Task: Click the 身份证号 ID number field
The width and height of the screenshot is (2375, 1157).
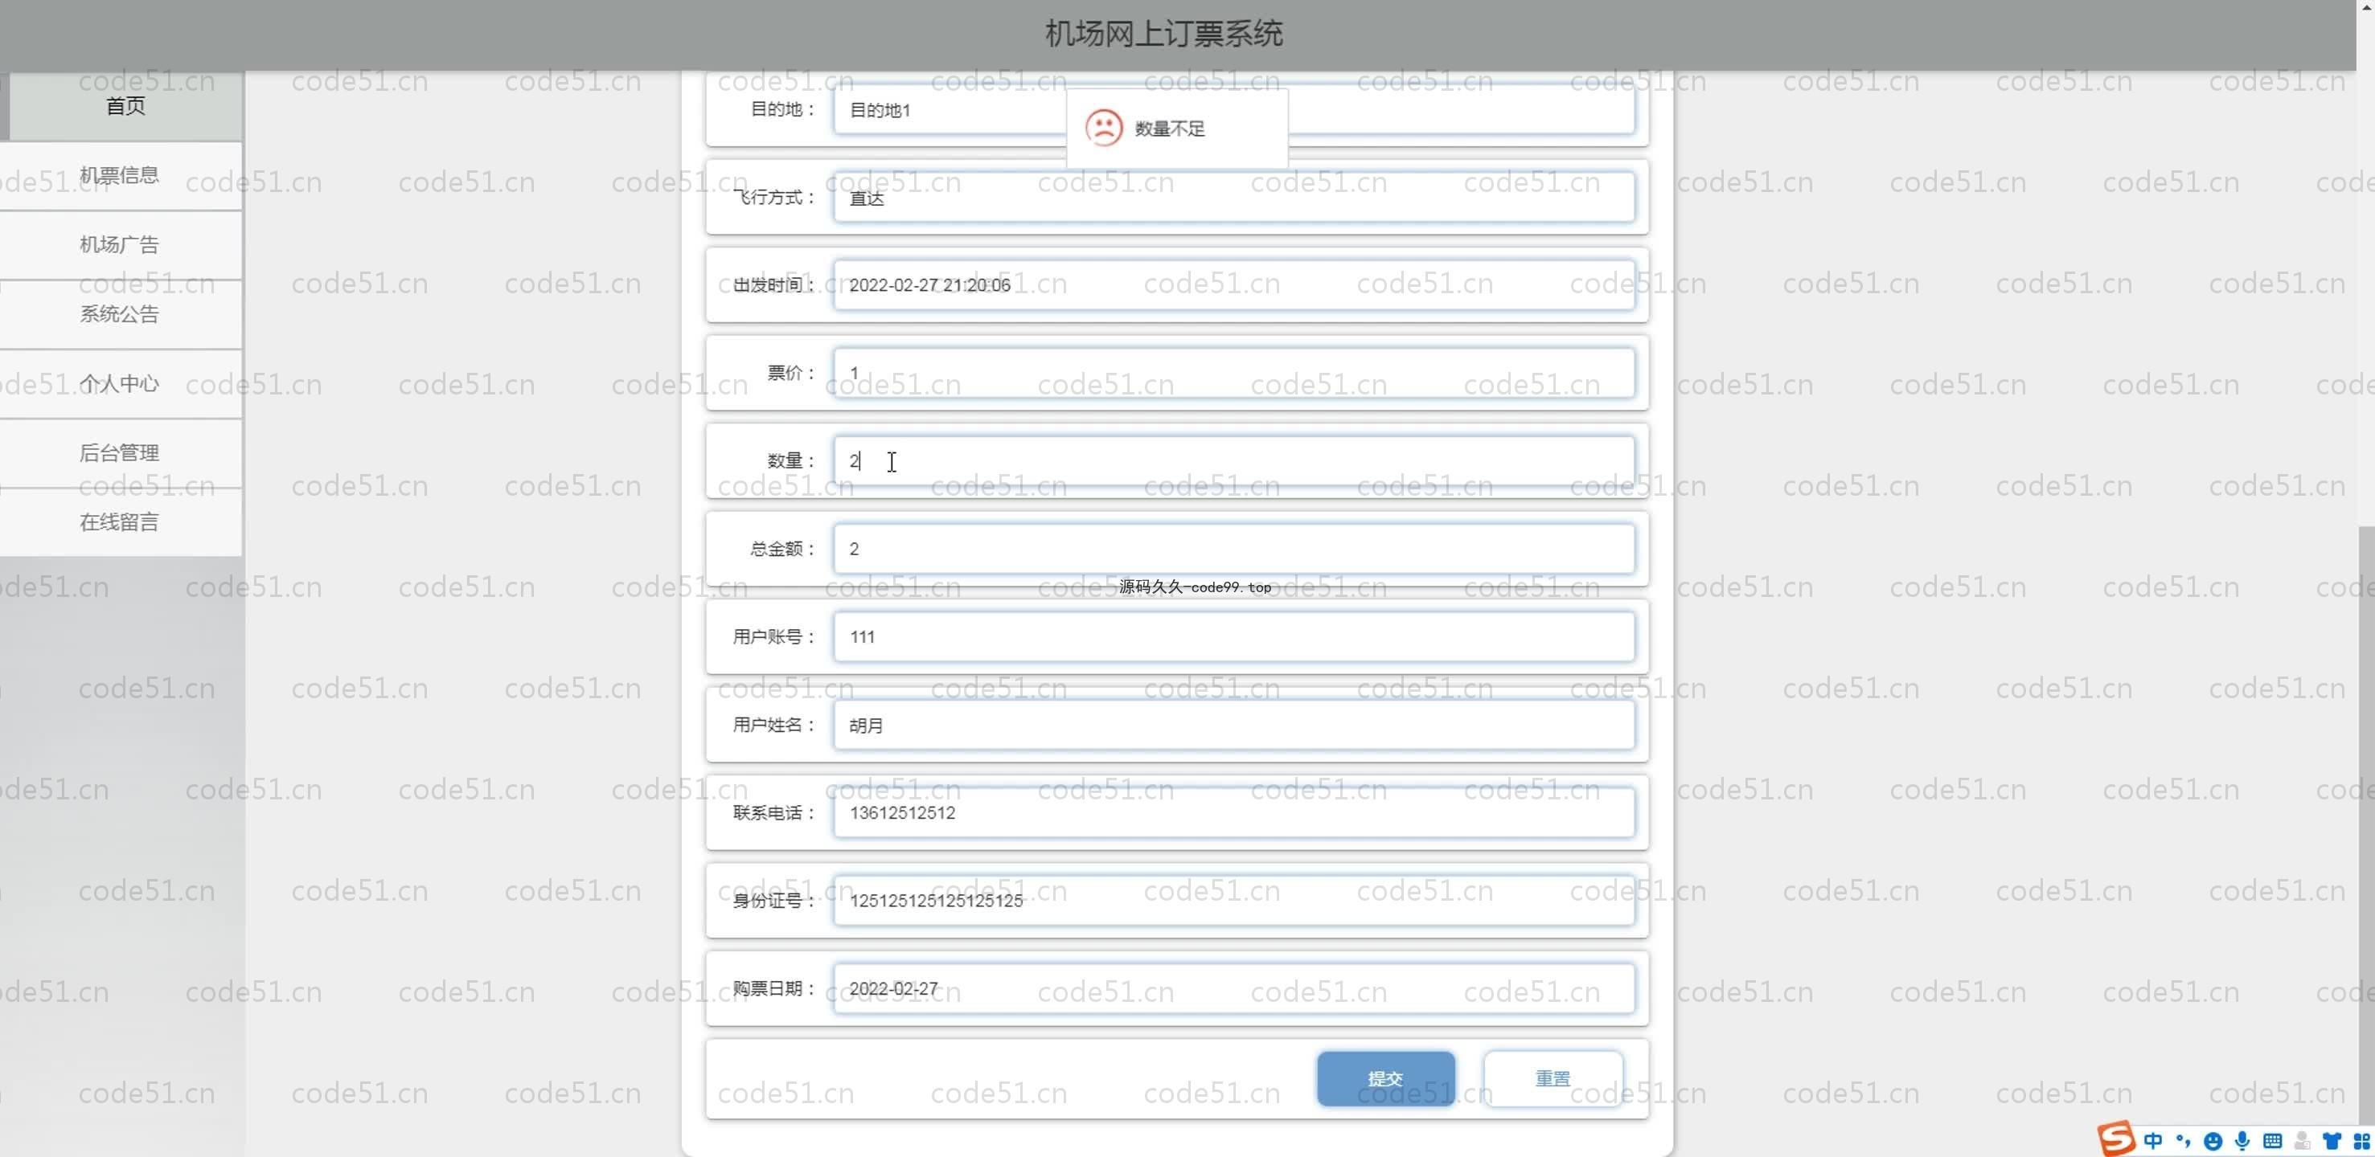Action: tap(1233, 901)
